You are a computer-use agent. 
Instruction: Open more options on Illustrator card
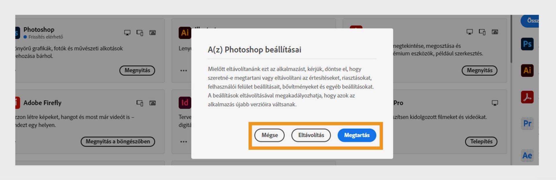(x=184, y=70)
